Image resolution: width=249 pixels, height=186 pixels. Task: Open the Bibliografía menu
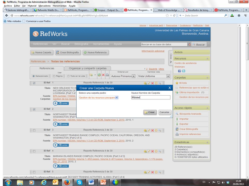[81, 44]
